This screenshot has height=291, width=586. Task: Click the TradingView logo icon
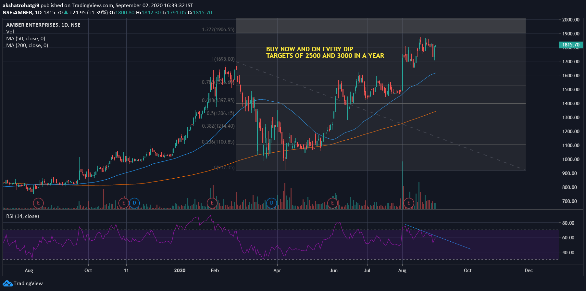[x=7, y=284]
